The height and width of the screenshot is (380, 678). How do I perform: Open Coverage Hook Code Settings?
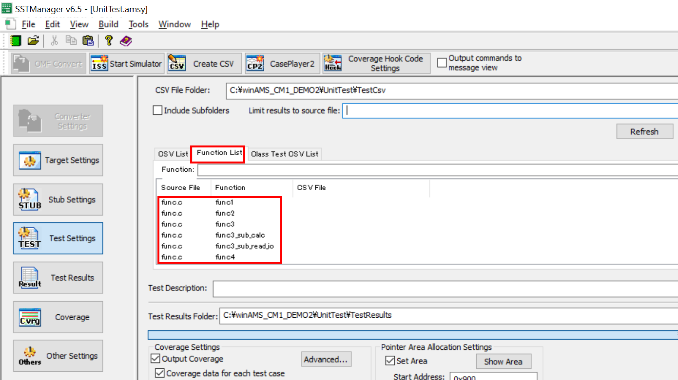(x=376, y=64)
